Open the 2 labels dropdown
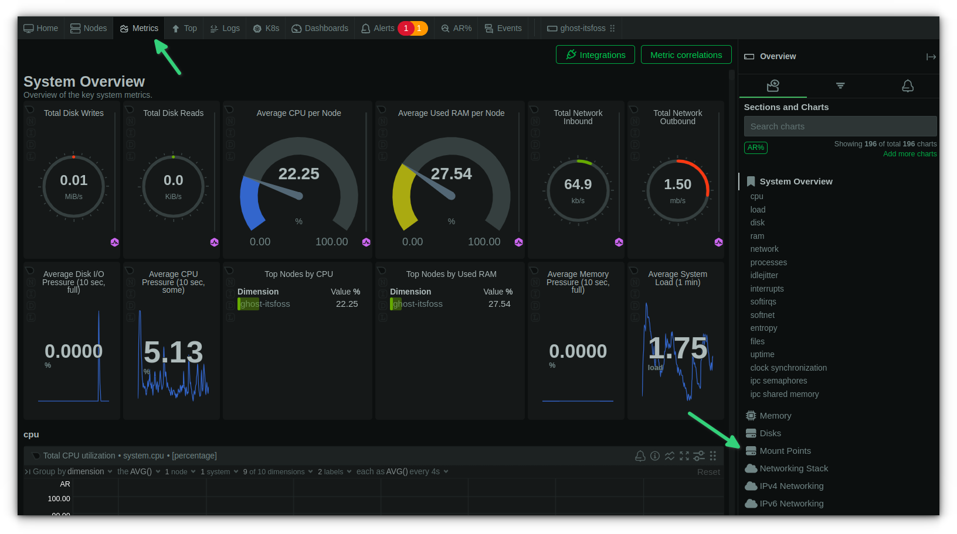This screenshot has width=957, height=534. (335, 471)
